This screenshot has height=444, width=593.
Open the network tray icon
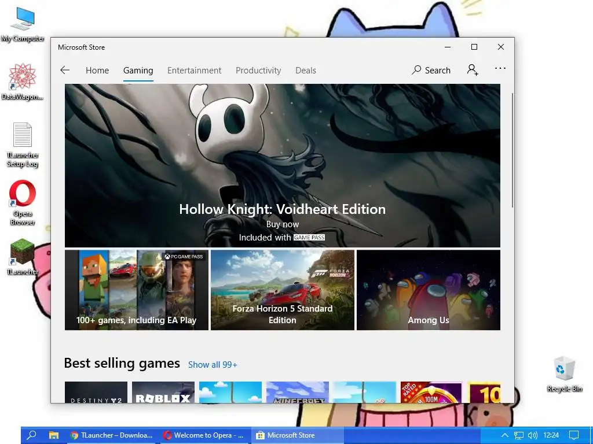(x=518, y=435)
